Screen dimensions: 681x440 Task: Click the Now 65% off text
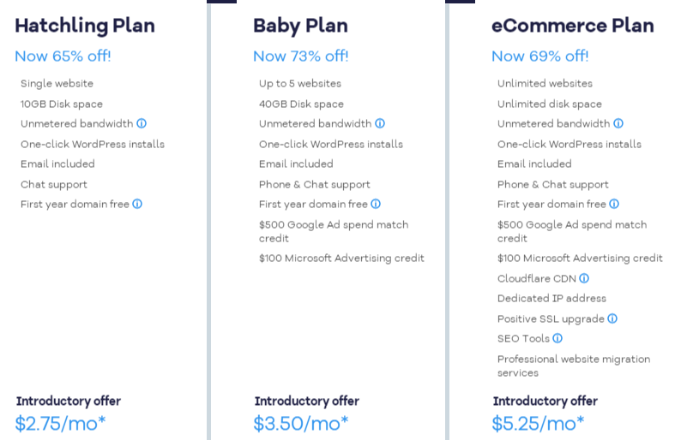63,56
